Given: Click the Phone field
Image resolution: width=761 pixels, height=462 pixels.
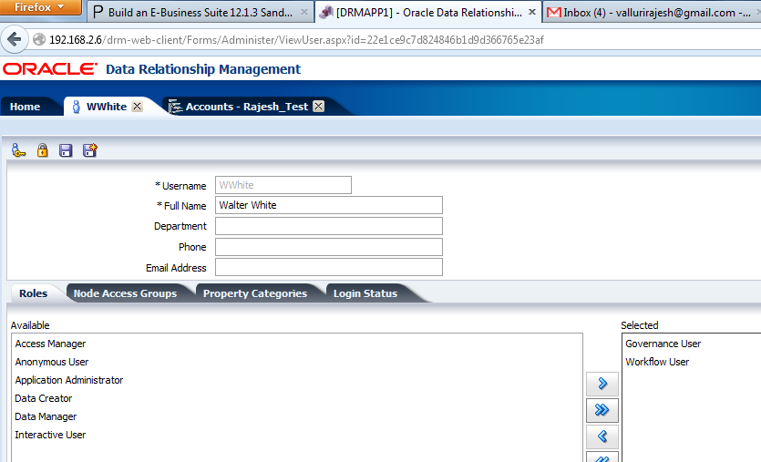Looking at the screenshot, I should (x=329, y=247).
